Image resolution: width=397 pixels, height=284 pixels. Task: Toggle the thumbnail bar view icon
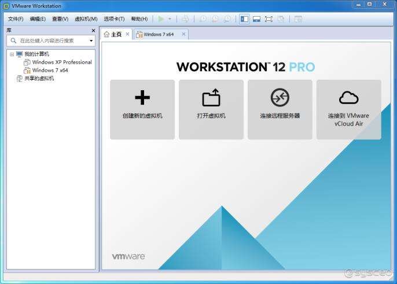tap(256, 19)
